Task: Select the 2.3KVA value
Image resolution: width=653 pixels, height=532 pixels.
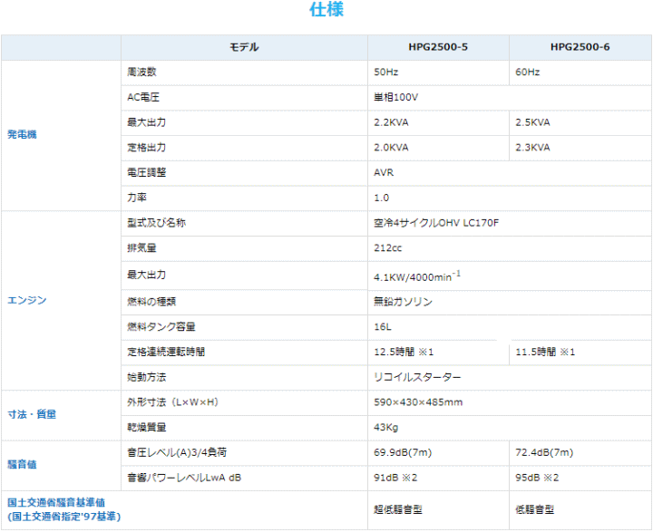Action: tap(532, 148)
